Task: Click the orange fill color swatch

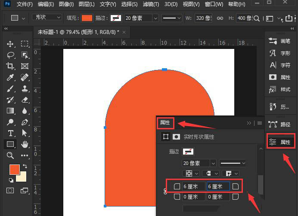Action: coord(87,18)
